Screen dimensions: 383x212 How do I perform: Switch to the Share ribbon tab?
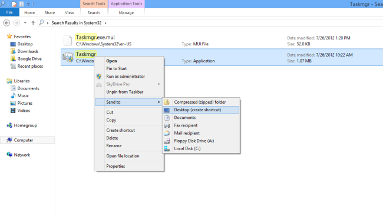click(x=49, y=13)
